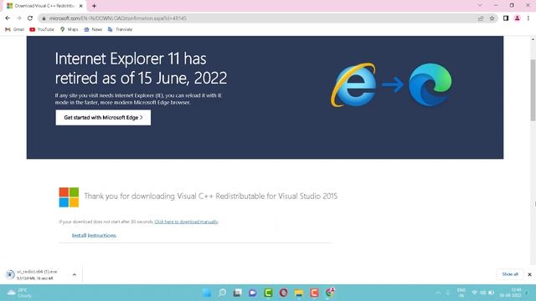
Task: Open the vc_redist.x64 download item
Action: click(x=36, y=274)
